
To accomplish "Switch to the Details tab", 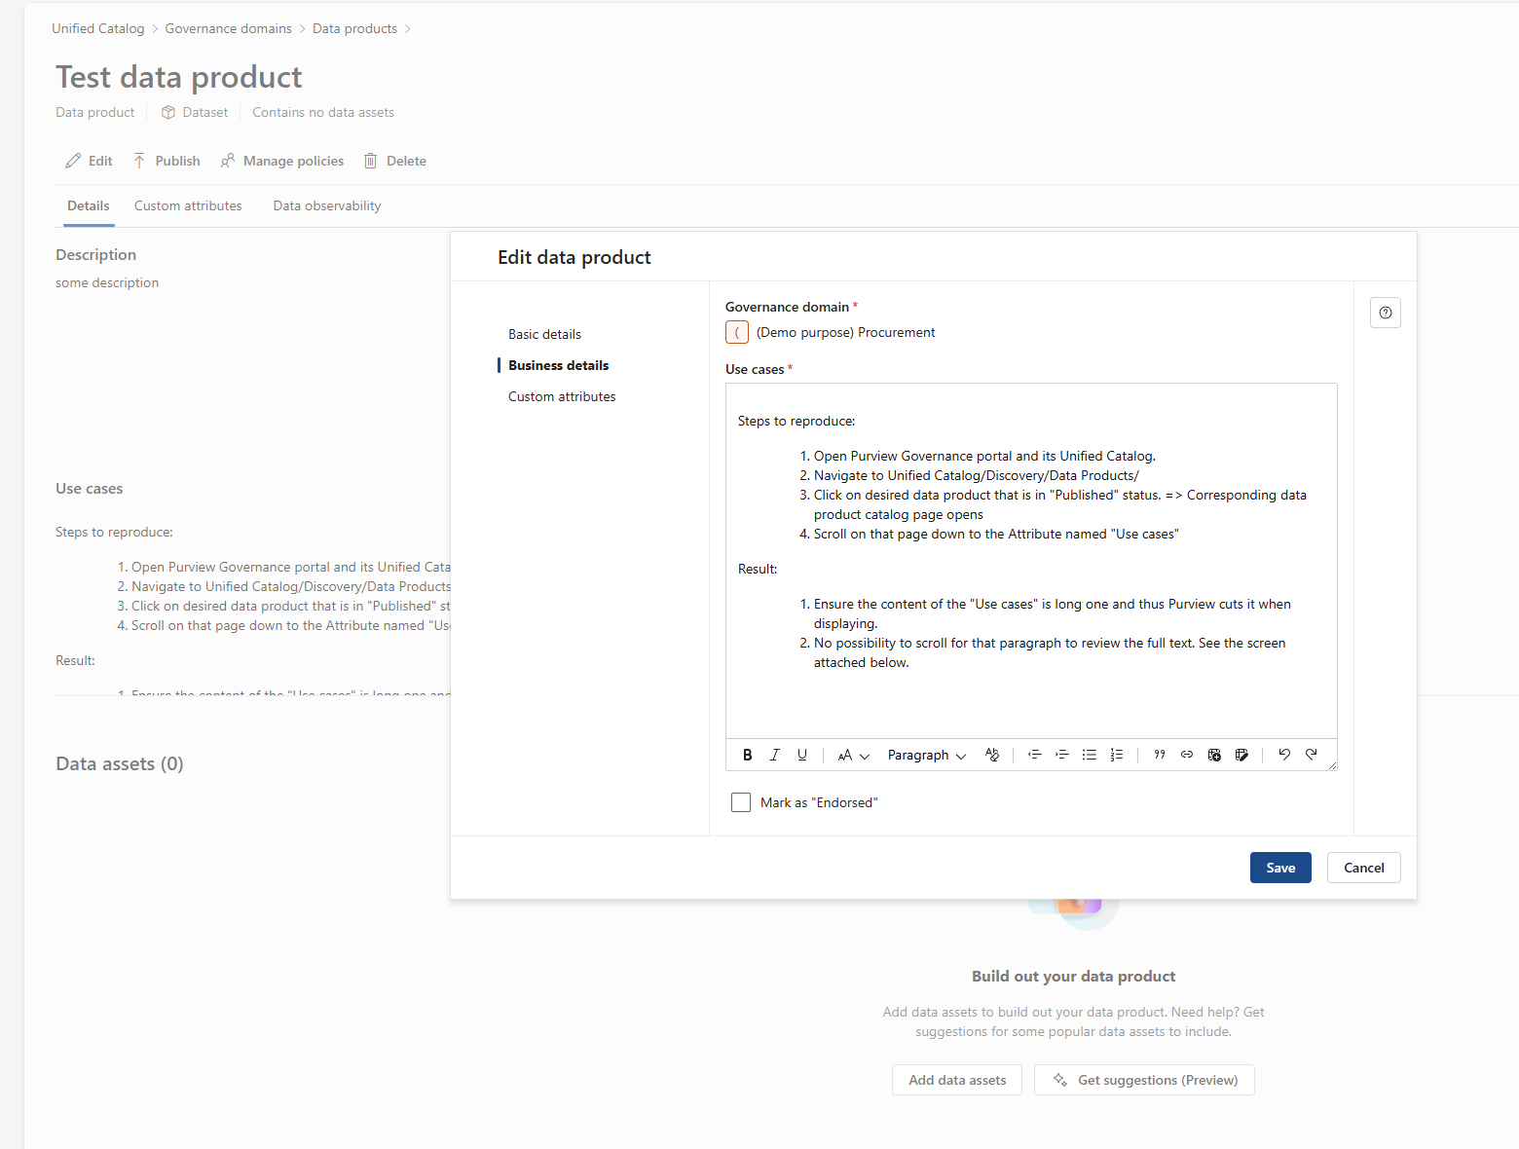I will 89,205.
